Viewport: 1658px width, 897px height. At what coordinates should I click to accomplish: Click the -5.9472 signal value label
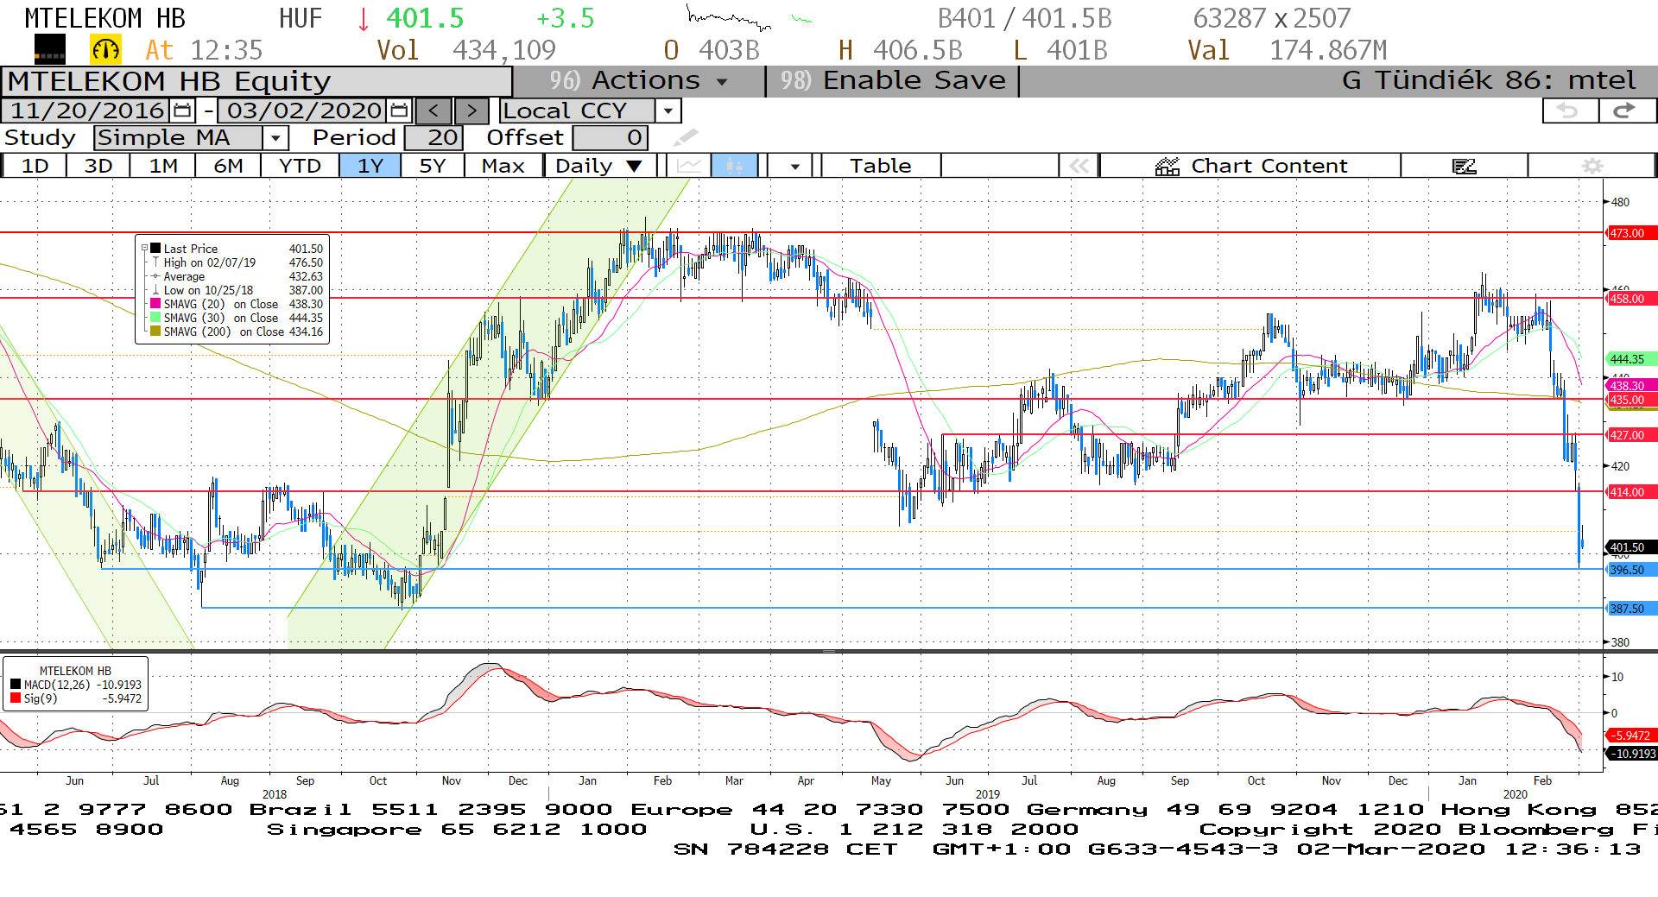click(1630, 736)
